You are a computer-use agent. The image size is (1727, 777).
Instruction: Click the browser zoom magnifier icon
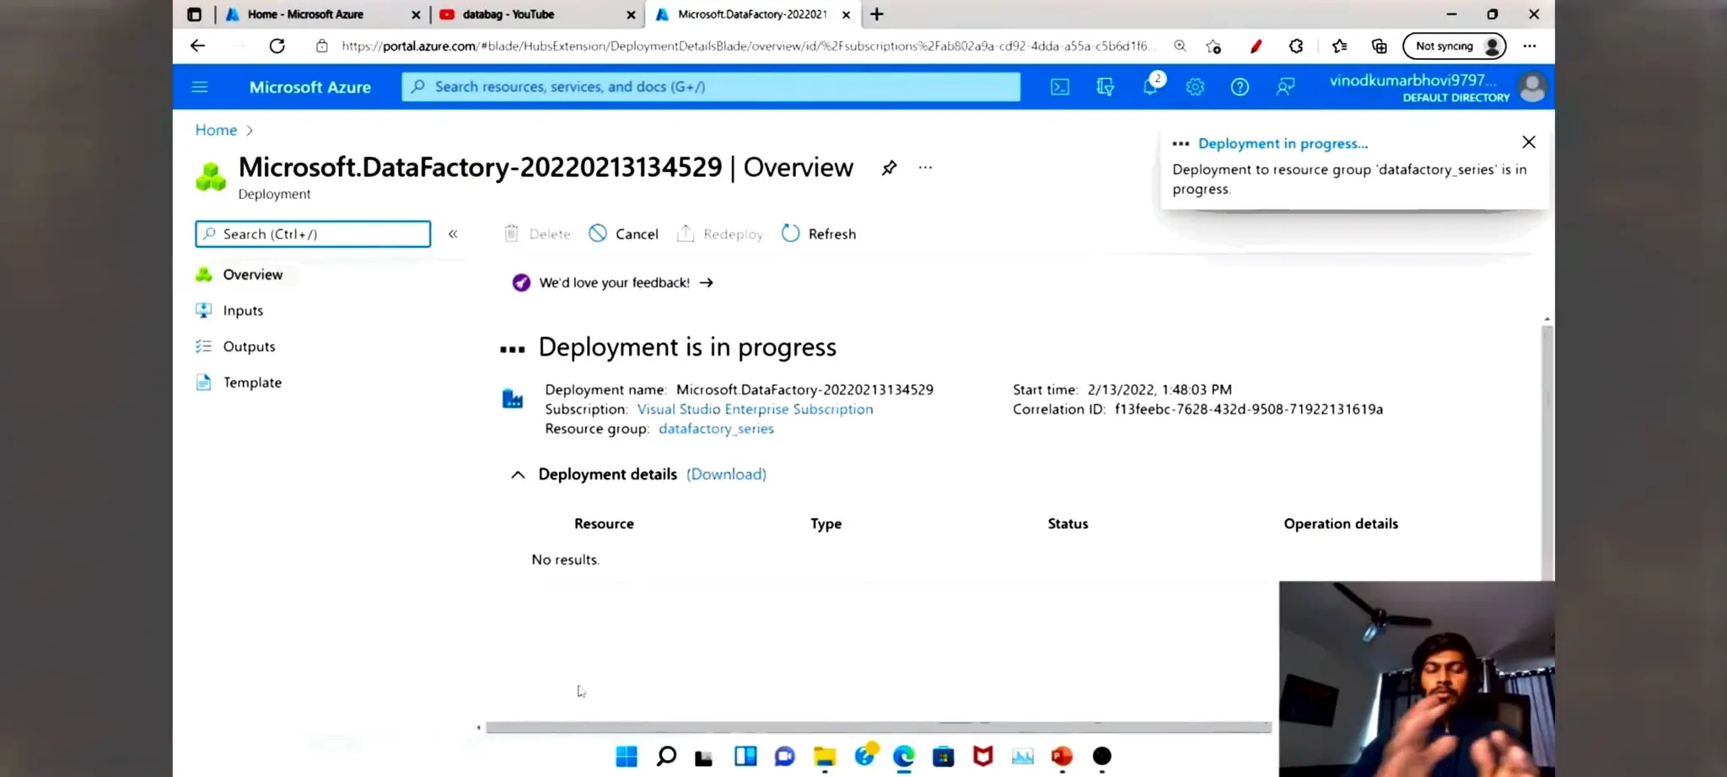click(x=1180, y=46)
